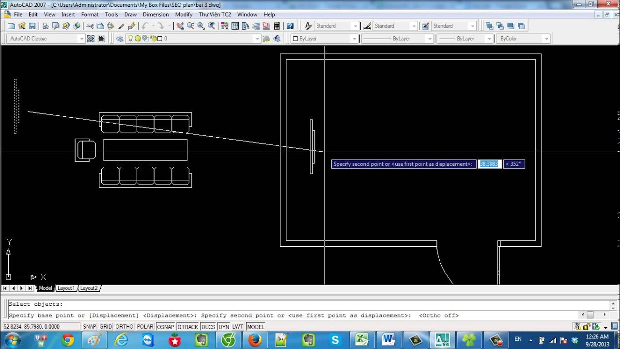Click the coordinates readout 52.8234, 85.7980
The width and height of the screenshot is (620, 349).
point(31,327)
